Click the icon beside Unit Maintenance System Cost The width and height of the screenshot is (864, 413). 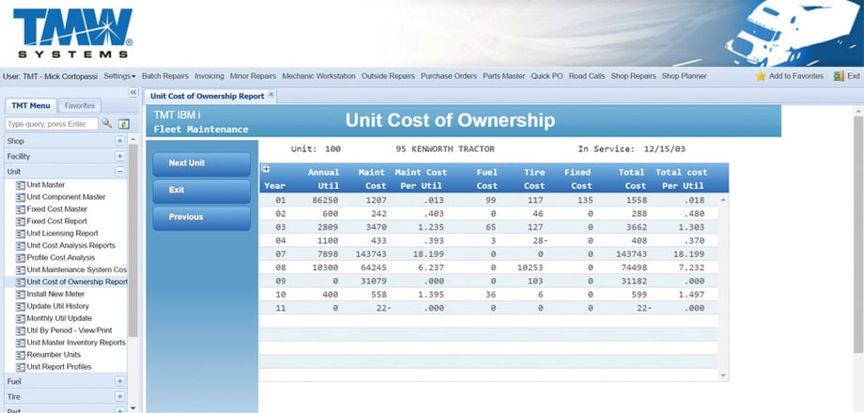[x=21, y=269]
